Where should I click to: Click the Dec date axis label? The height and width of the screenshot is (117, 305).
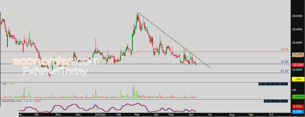click(x=78, y=114)
